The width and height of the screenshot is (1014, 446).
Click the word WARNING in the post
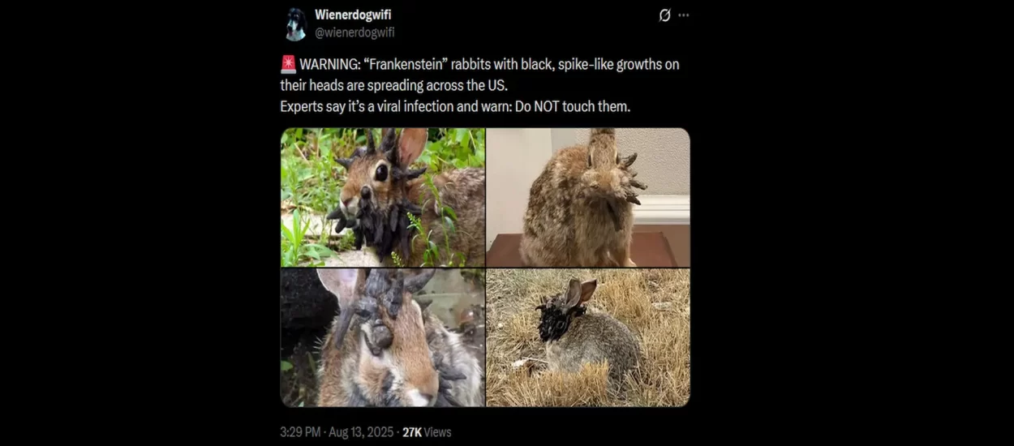(327, 65)
